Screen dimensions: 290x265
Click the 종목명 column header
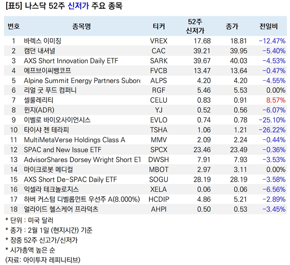82,26
